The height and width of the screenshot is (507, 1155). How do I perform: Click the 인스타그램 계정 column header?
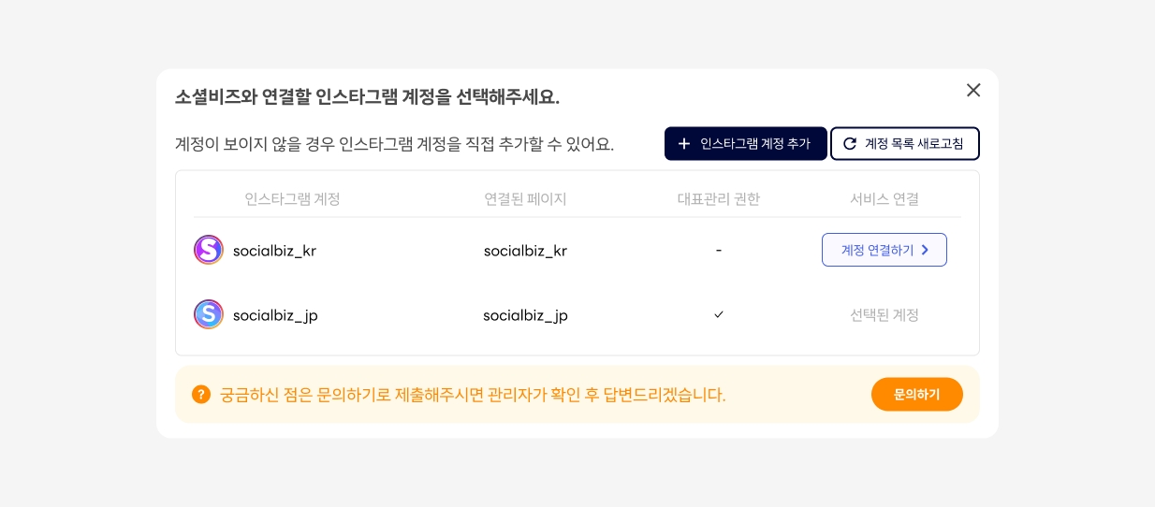tap(292, 199)
